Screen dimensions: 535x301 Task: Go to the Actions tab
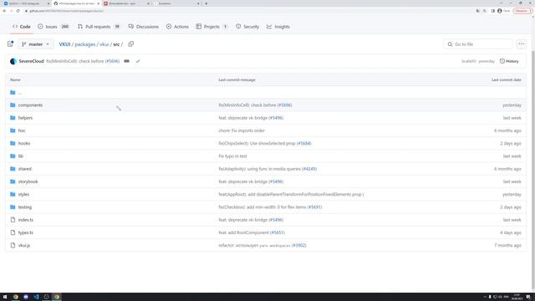(177, 27)
